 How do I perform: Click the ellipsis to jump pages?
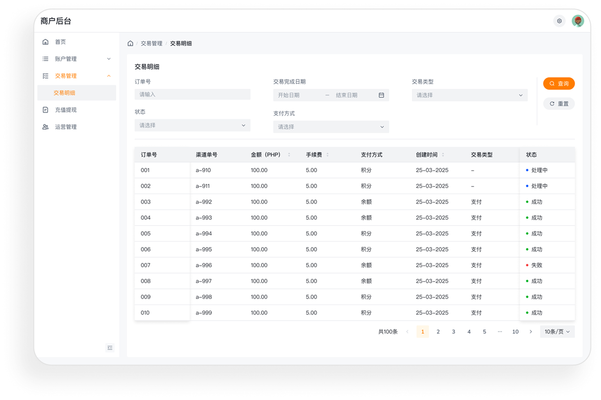click(500, 332)
